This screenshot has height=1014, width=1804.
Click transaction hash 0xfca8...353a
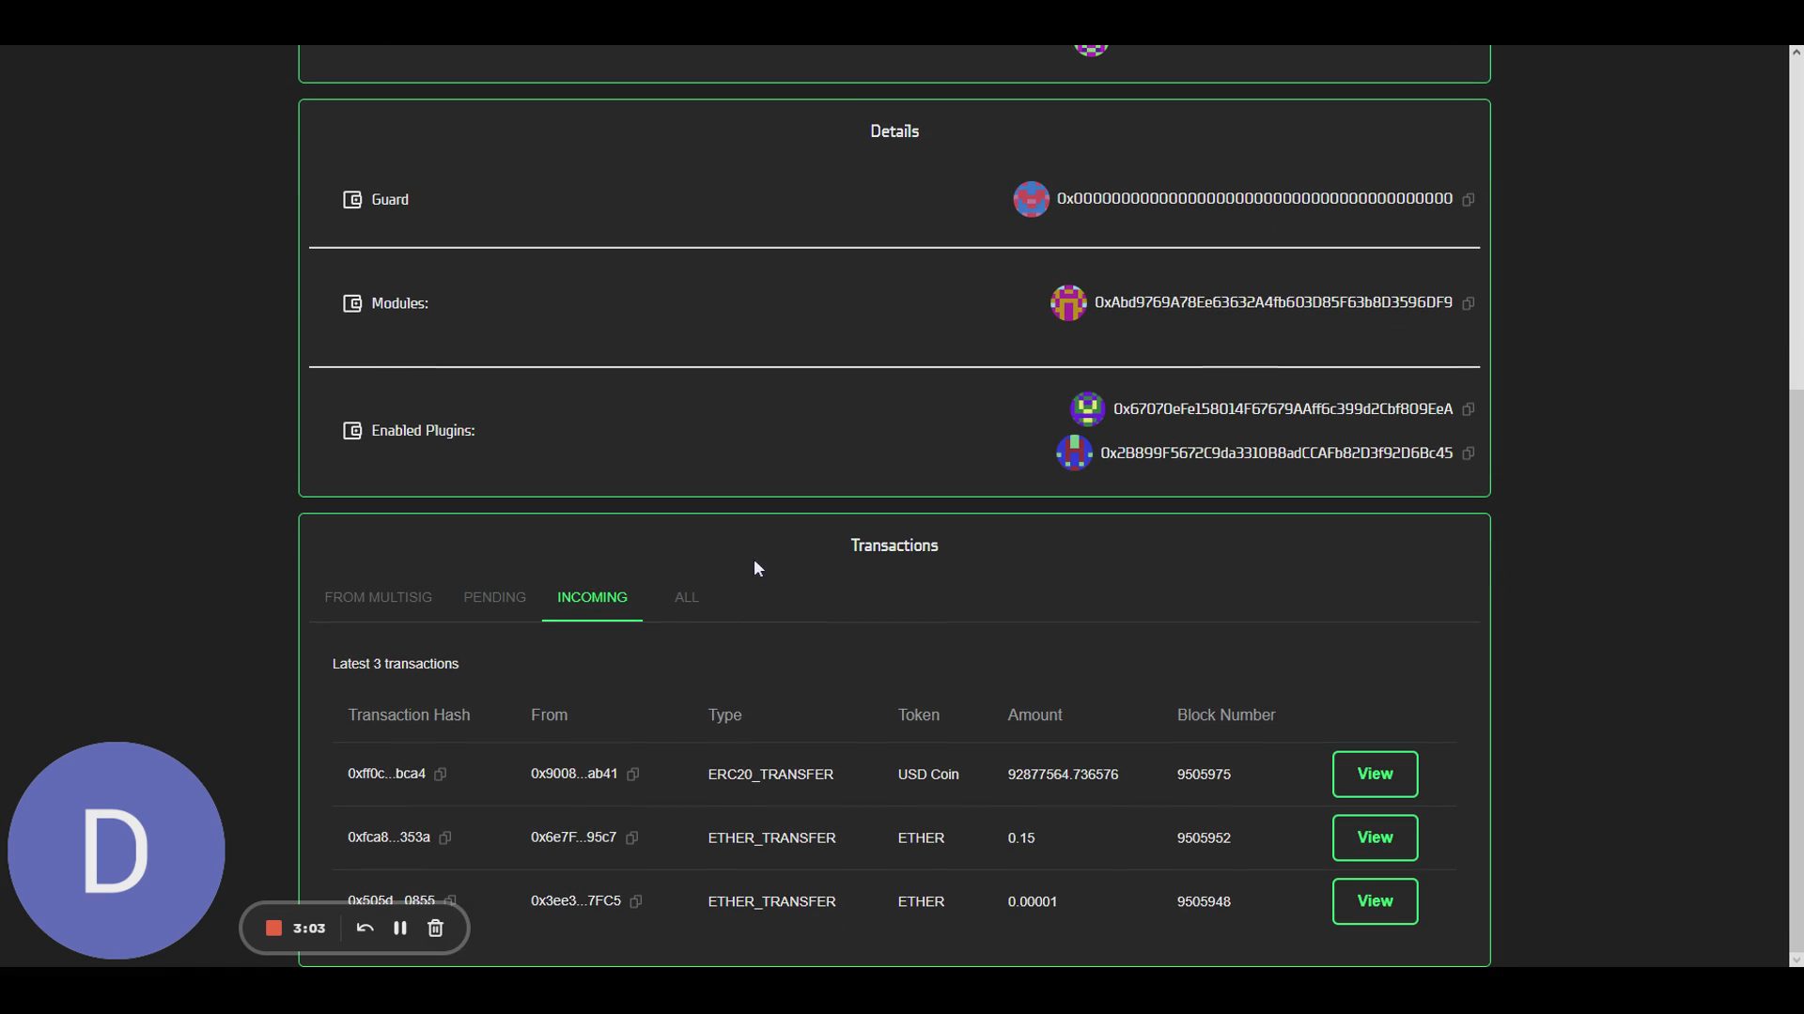point(389,837)
